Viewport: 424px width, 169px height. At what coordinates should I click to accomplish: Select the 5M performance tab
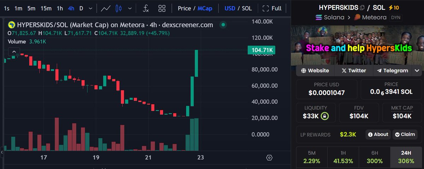point(312,157)
